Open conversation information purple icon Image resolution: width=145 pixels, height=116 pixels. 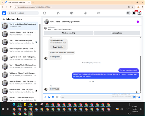click(x=138, y=22)
